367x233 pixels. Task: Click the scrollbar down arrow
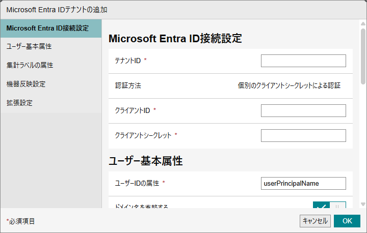[363, 204]
